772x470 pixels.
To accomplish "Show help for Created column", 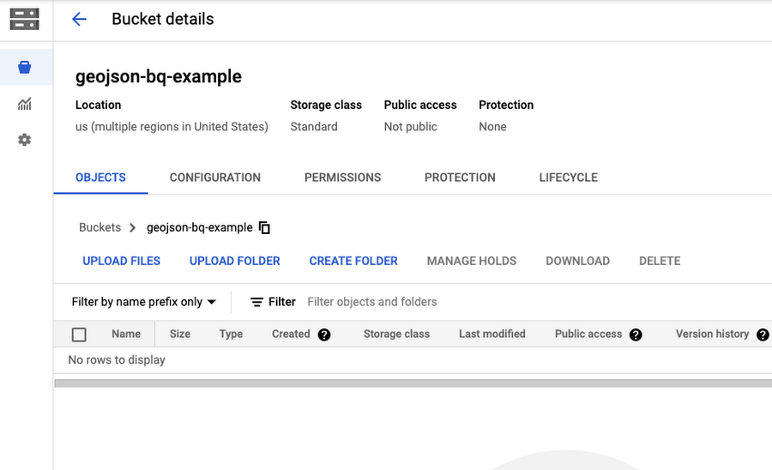I will coord(324,334).
